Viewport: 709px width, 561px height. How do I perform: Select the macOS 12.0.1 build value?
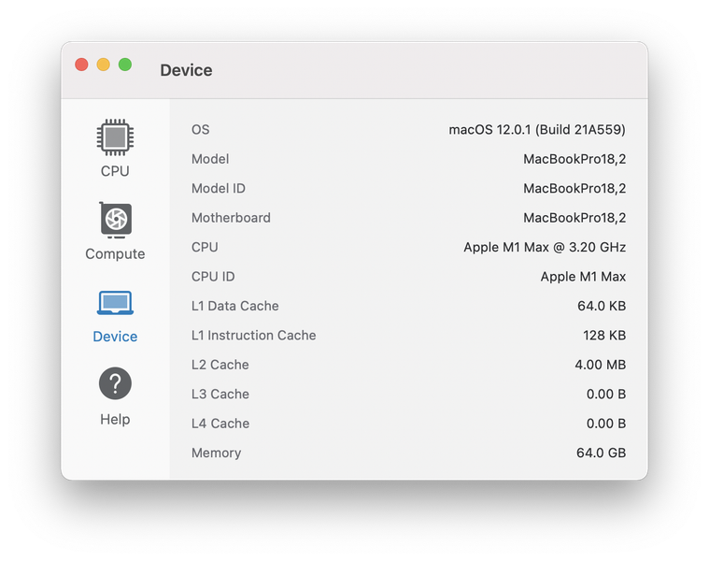tap(537, 130)
